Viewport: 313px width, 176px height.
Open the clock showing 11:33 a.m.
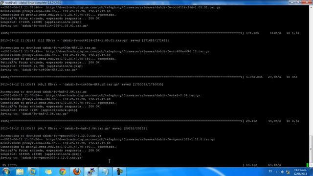coord(300,170)
